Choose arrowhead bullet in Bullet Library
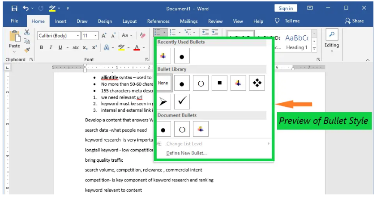Image resolution: width=377 pixels, height=197 pixels. tap(163, 102)
